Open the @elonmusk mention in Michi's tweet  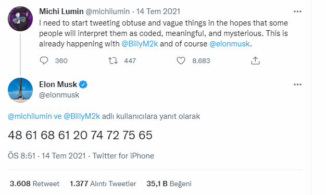[x=229, y=44]
